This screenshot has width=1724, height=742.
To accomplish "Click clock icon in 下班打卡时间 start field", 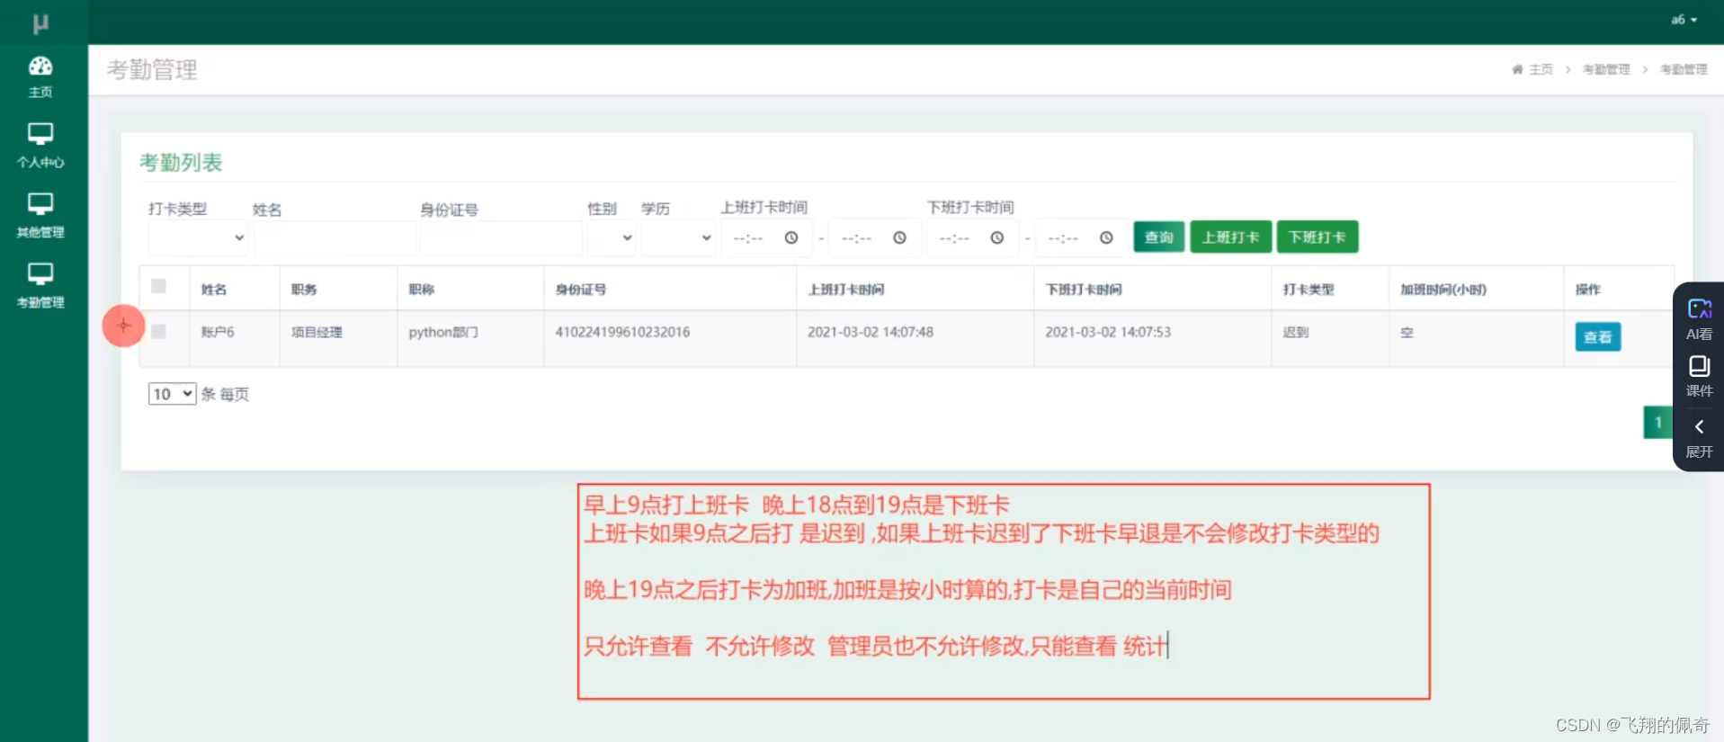I will tap(997, 237).
